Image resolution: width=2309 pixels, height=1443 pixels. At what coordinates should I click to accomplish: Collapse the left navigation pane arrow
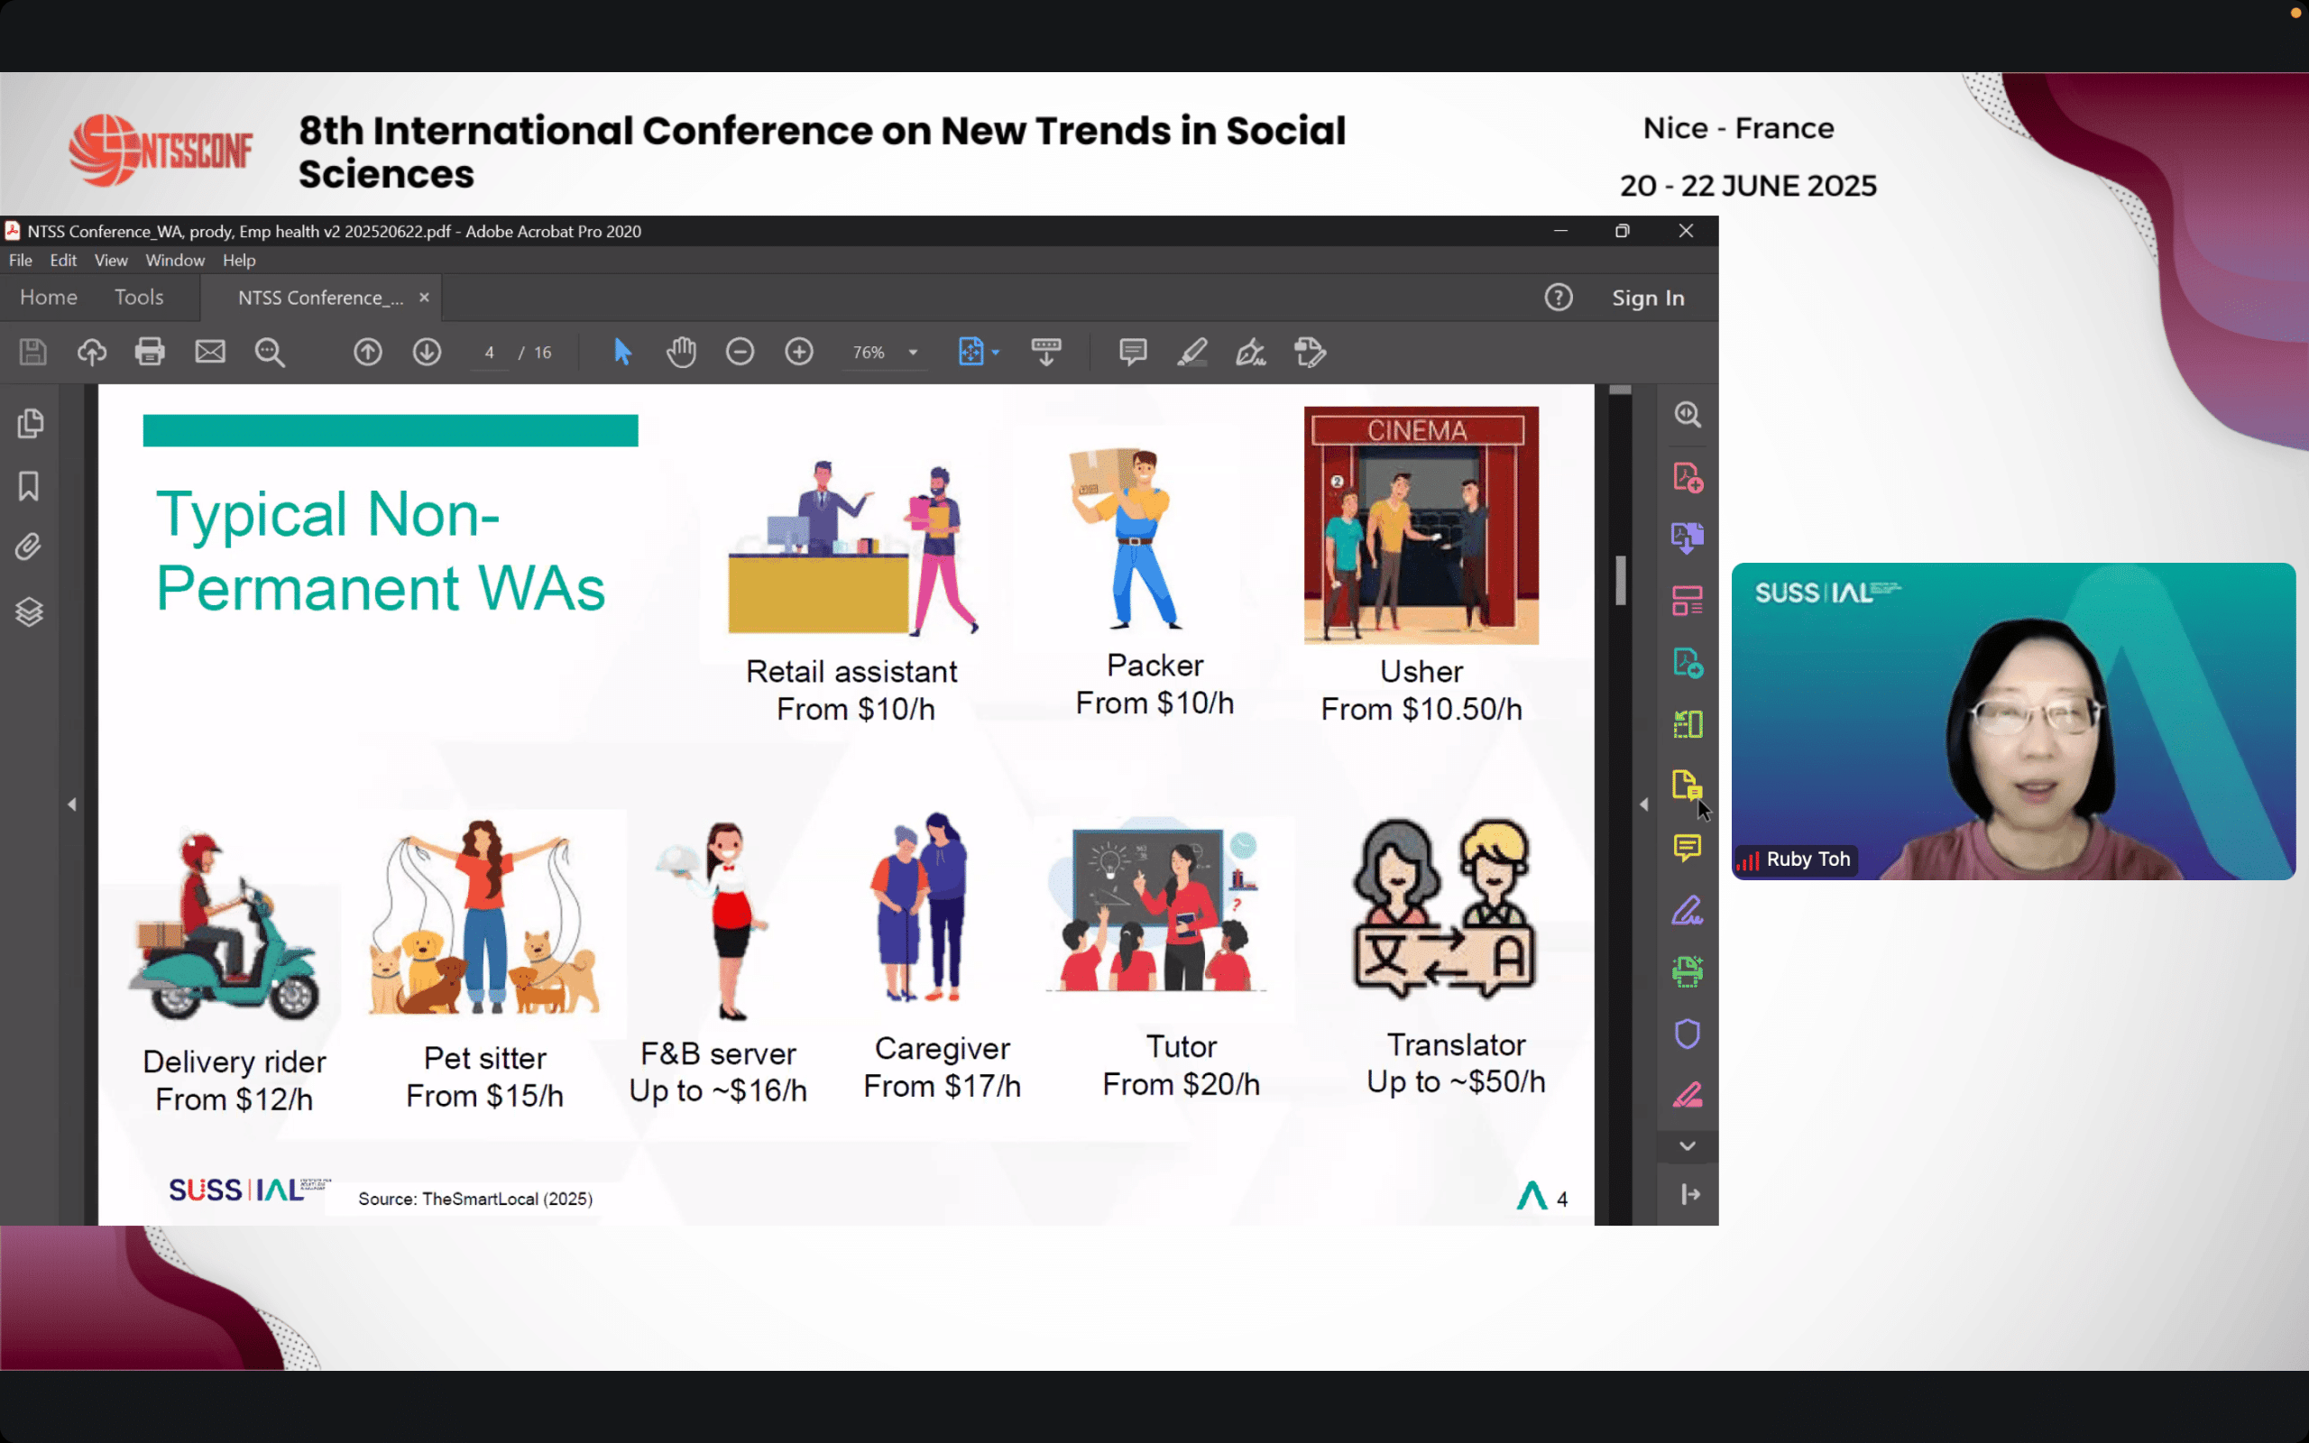(71, 804)
